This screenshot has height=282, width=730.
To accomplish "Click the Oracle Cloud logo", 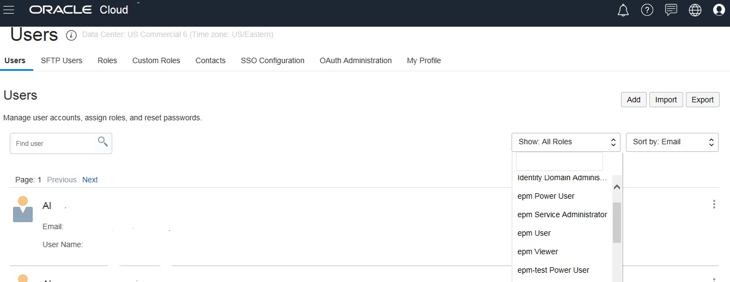I will point(78,10).
